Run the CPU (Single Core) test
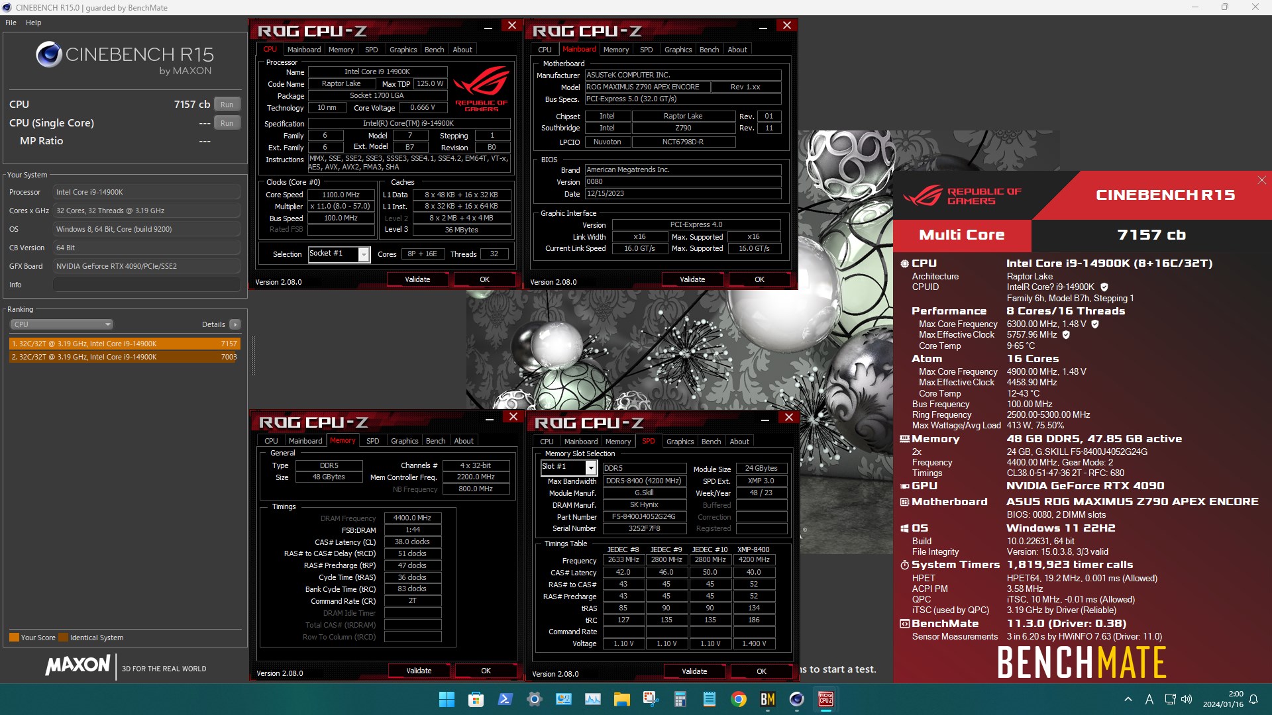This screenshot has height=715, width=1272. pyautogui.click(x=227, y=123)
